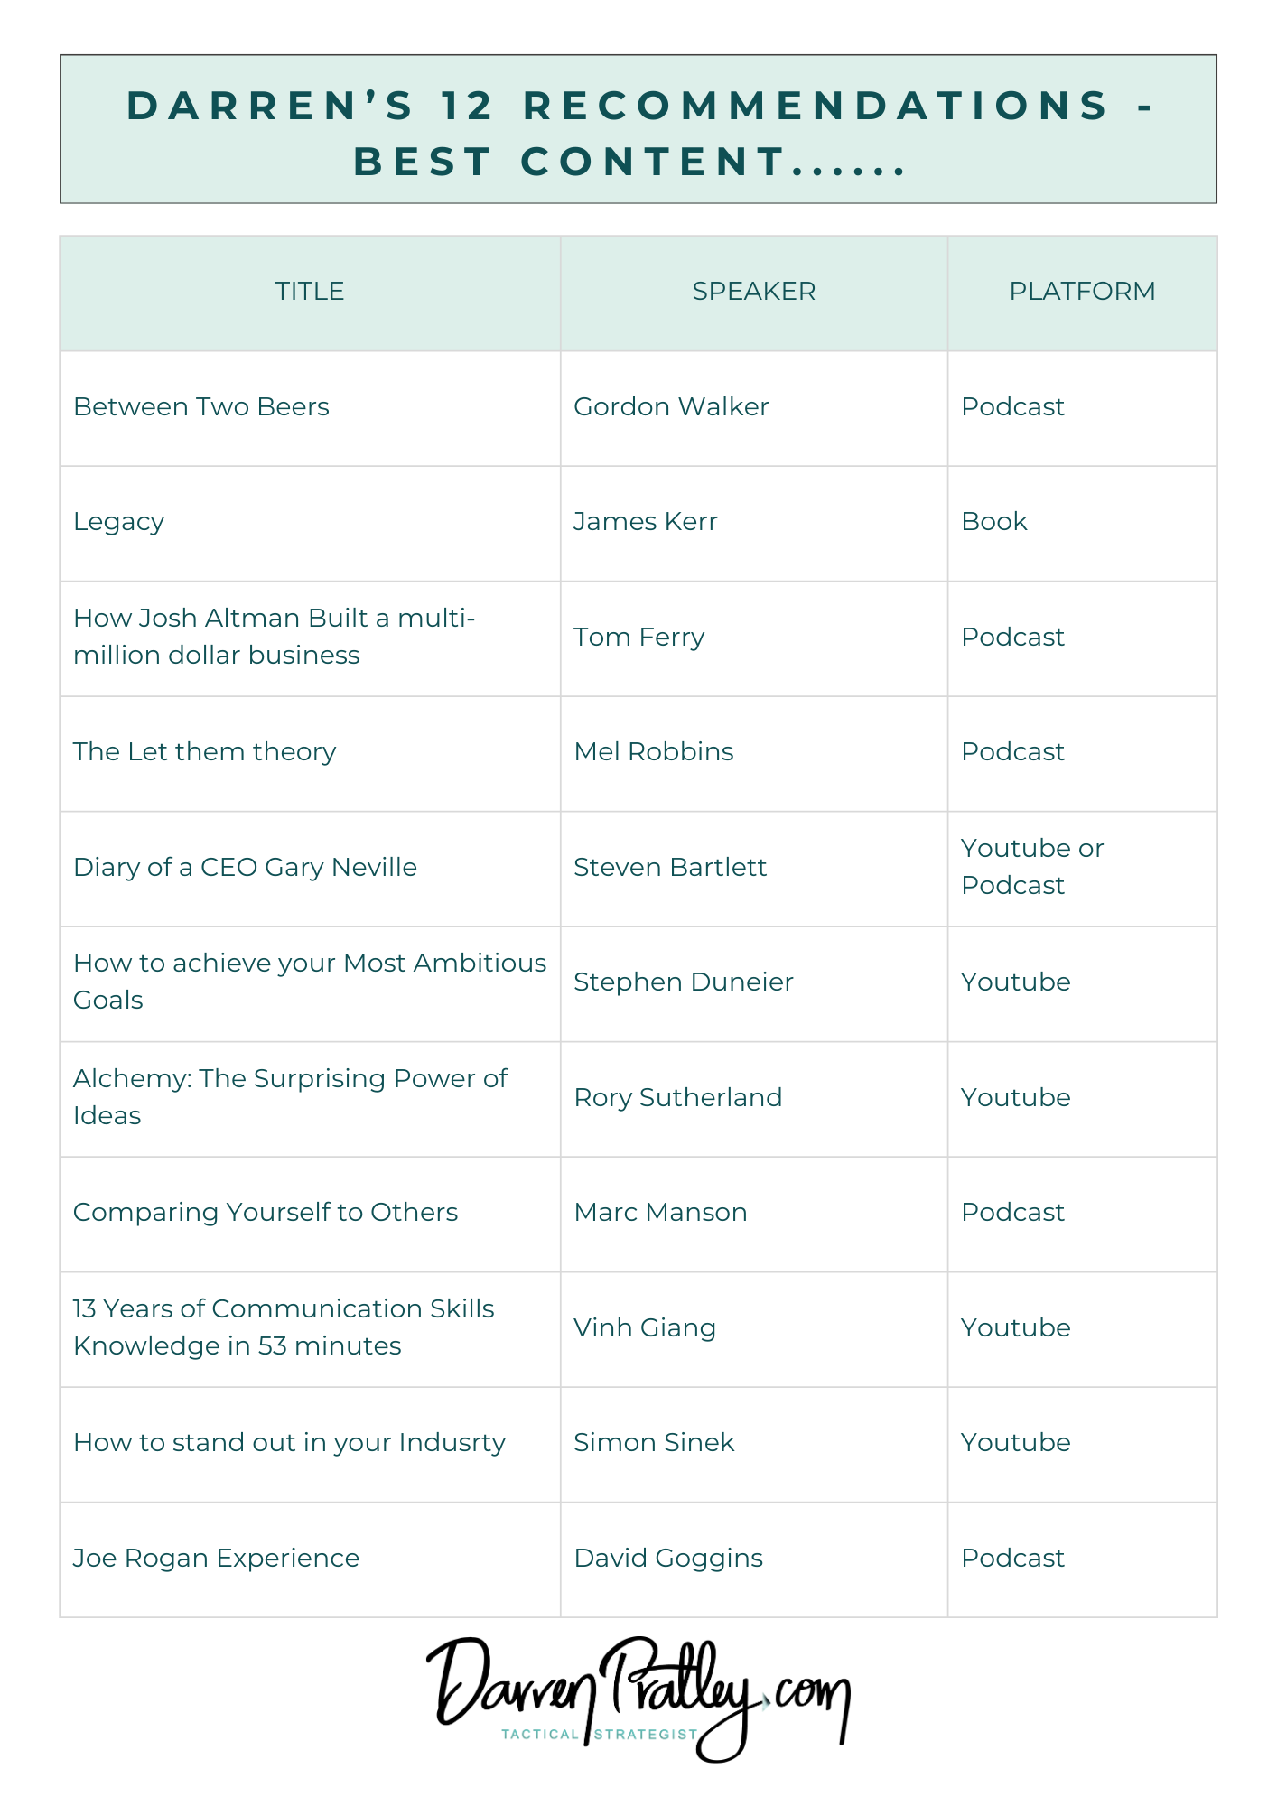Click the Vinh Giang speaker name
The width and height of the screenshot is (1277, 1806).
[x=645, y=1328]
